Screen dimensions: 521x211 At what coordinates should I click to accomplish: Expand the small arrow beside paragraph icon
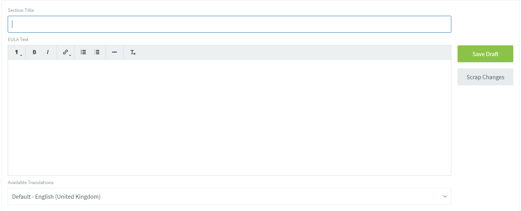click(x=21, y=55)
